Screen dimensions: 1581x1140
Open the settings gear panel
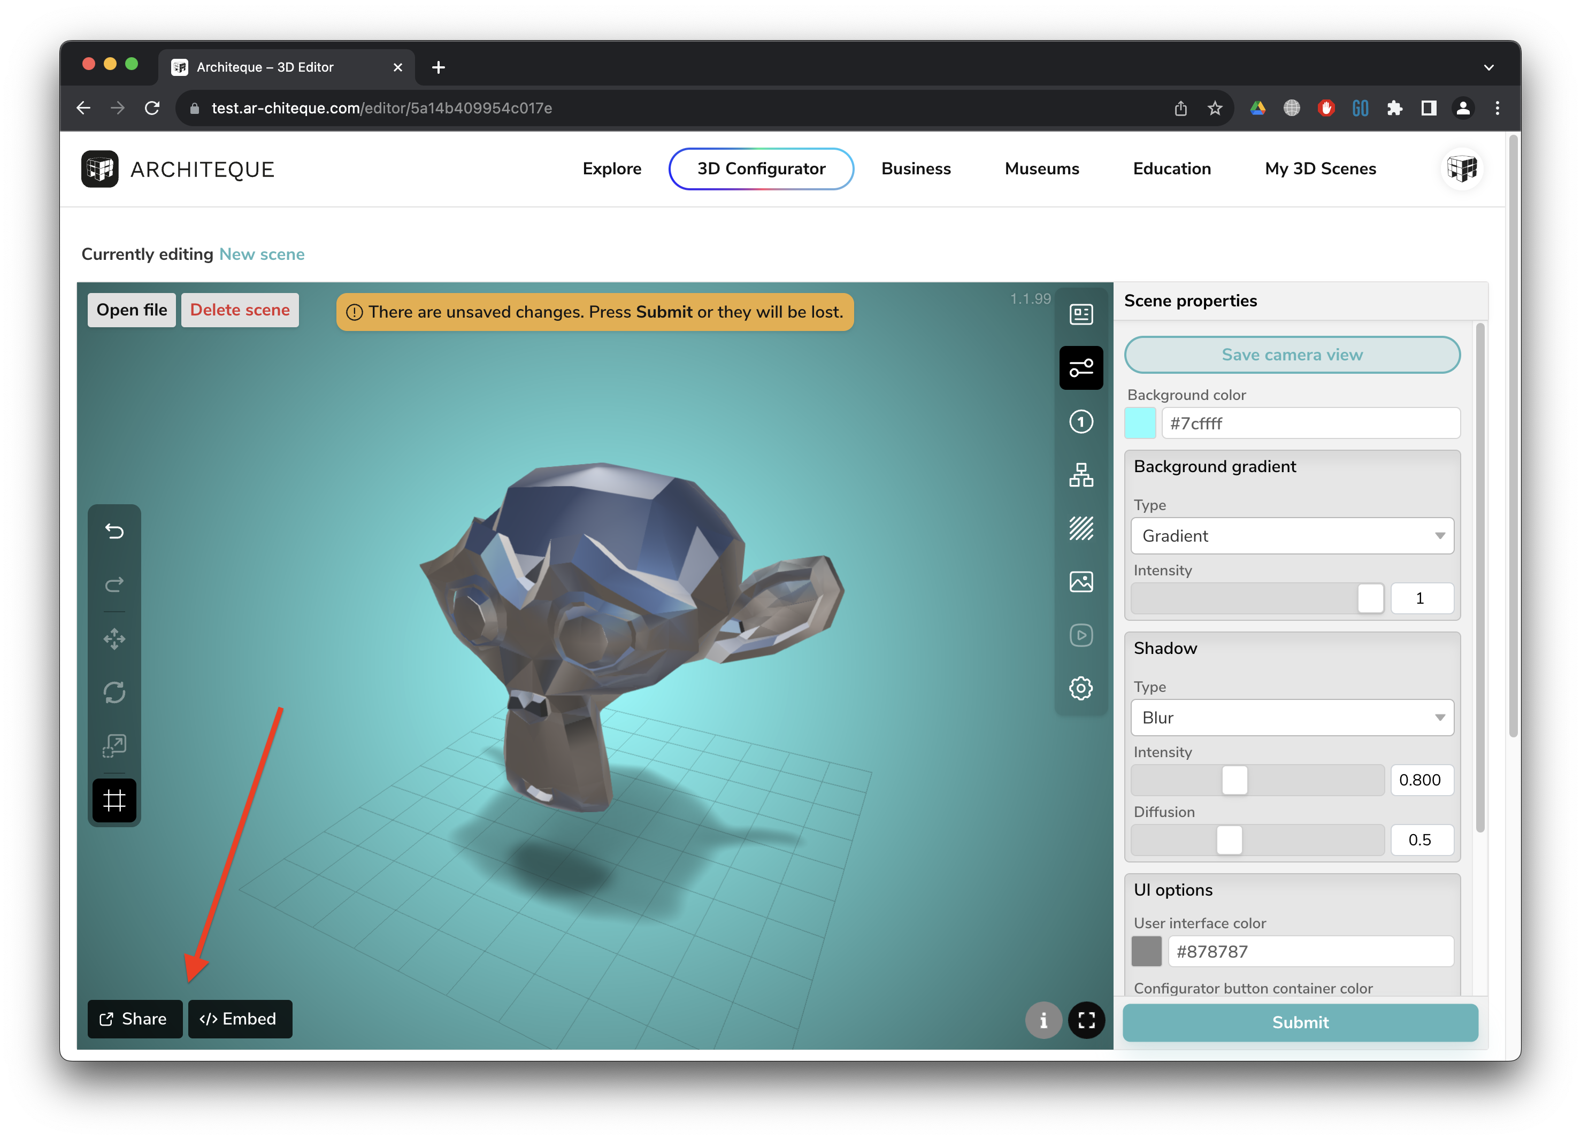pyautogui.click(x=1080, y=689)
